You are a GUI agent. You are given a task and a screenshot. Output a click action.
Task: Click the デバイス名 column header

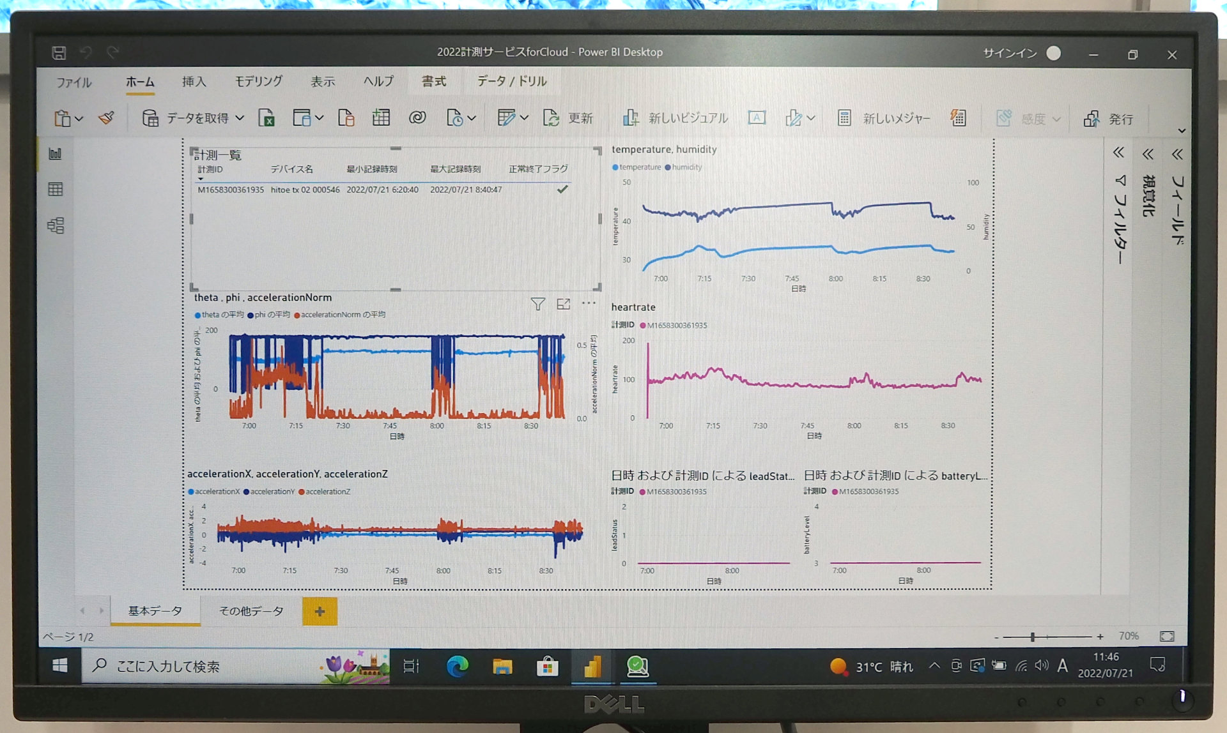[x=291, y=169]
